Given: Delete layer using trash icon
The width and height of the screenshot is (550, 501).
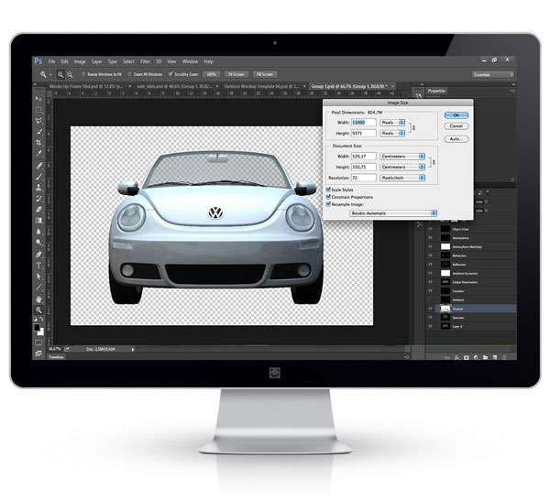Looking at the screenshot, I should (x=504, y=357).
